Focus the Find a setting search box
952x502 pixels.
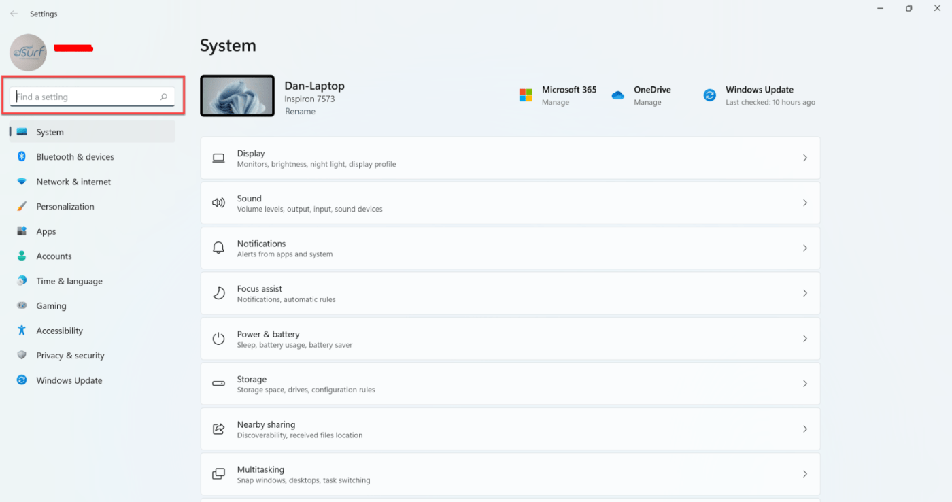coord(92,97)
